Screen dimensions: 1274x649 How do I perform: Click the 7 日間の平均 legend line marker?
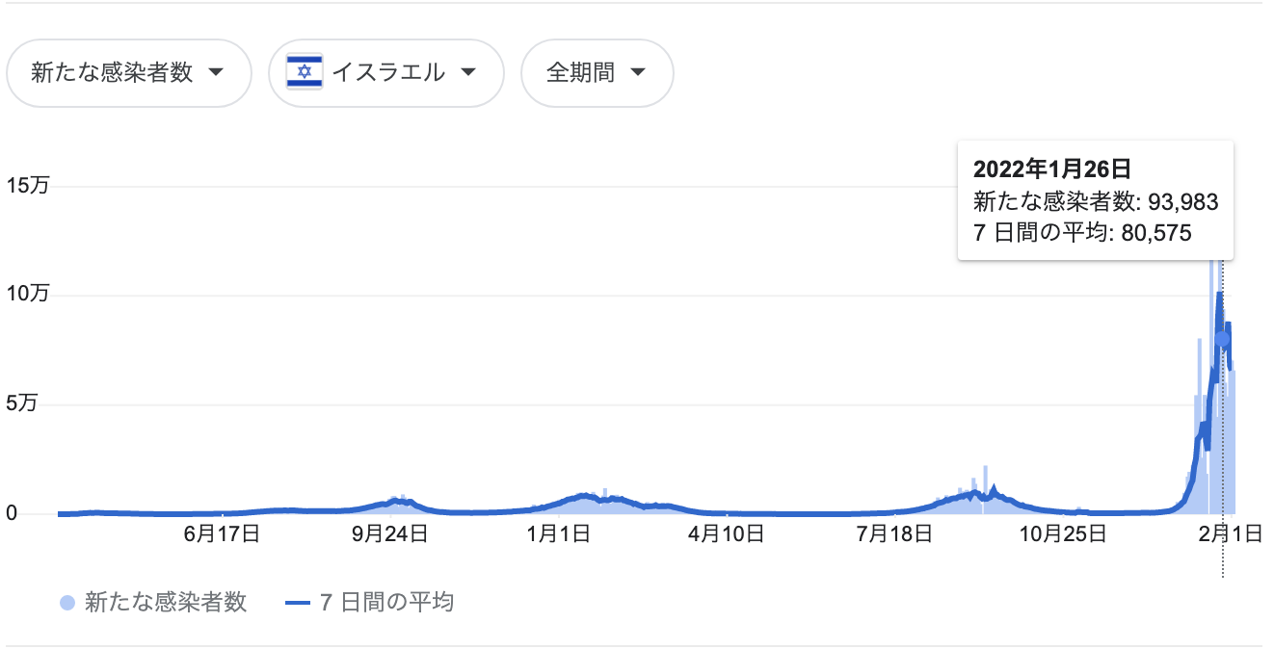[298, 604]
